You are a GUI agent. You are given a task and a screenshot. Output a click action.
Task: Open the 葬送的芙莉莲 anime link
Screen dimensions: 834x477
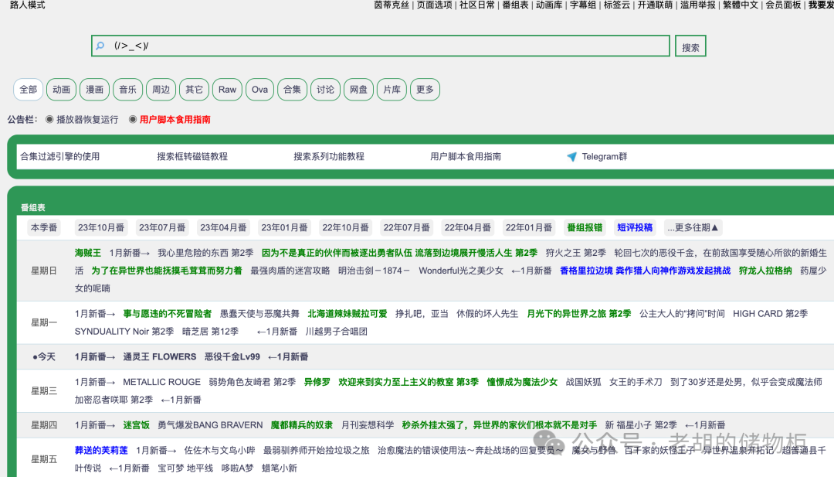point(100,450)
